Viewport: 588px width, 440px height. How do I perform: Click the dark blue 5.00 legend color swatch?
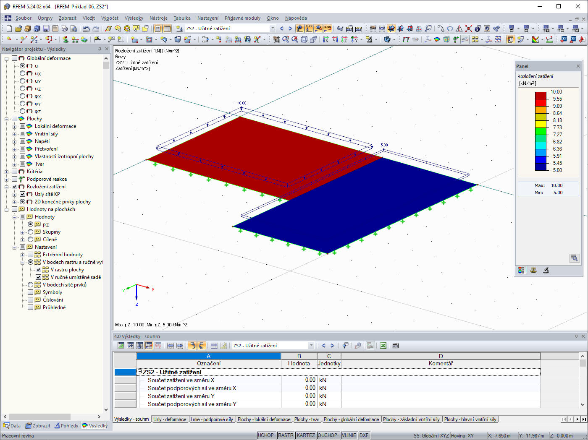tap(541, 167)
